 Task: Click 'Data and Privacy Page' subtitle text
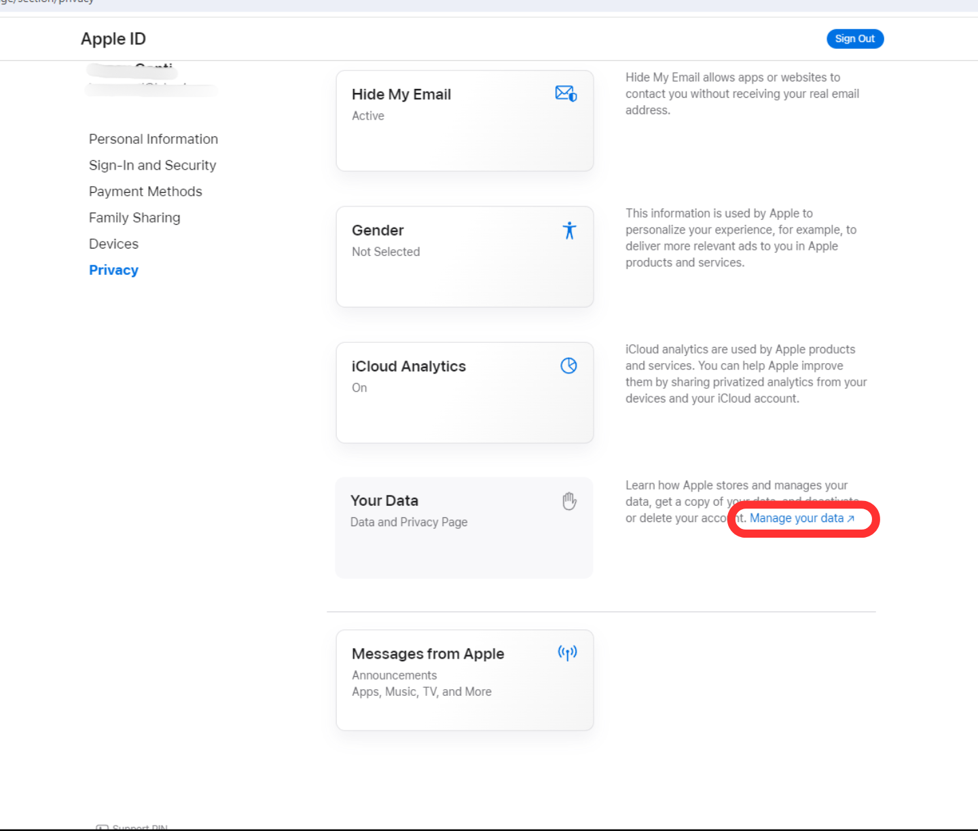click(409, 522)
